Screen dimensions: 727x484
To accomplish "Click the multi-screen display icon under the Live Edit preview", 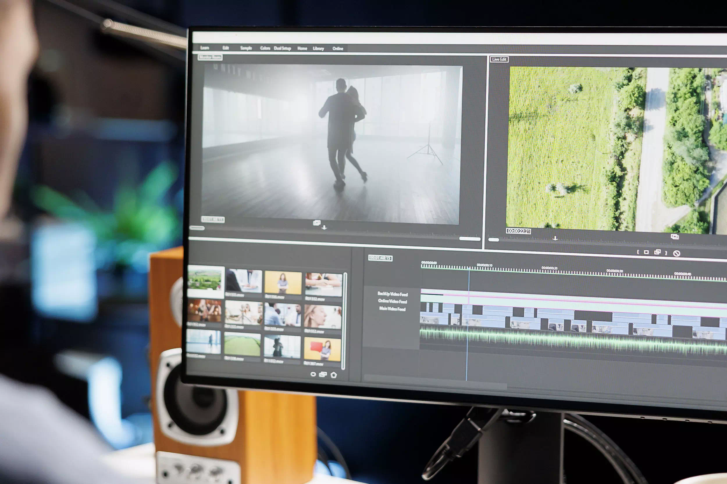I will click(x=675, y=237).
